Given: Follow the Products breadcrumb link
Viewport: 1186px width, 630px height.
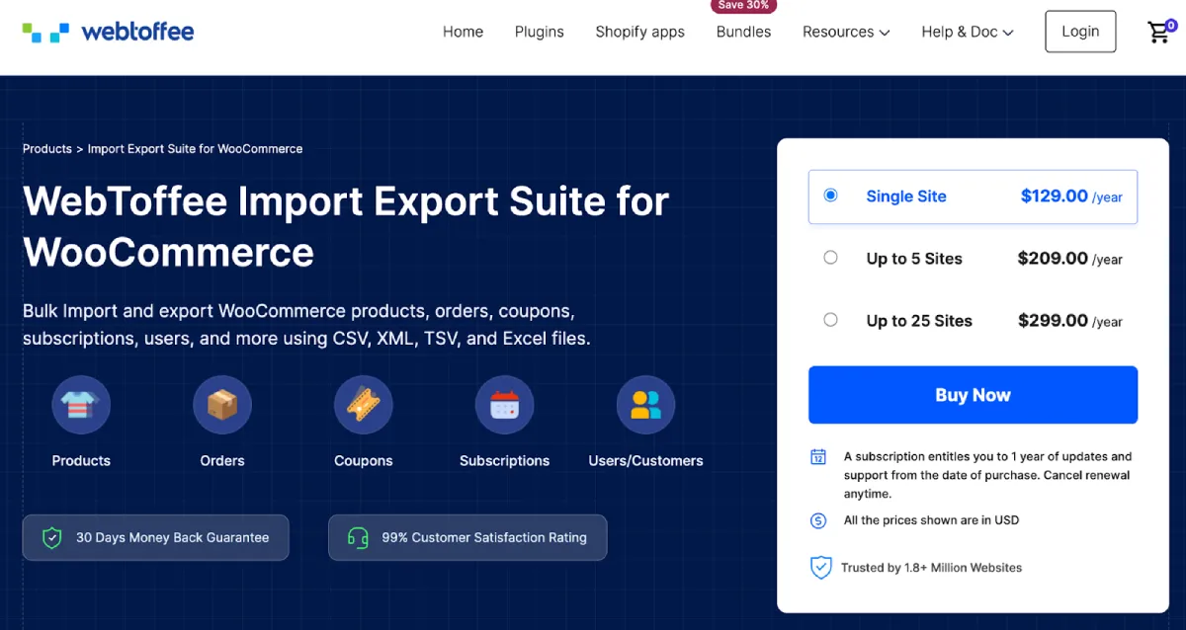Looking at the screenshot, I should [x=47, y=149].
